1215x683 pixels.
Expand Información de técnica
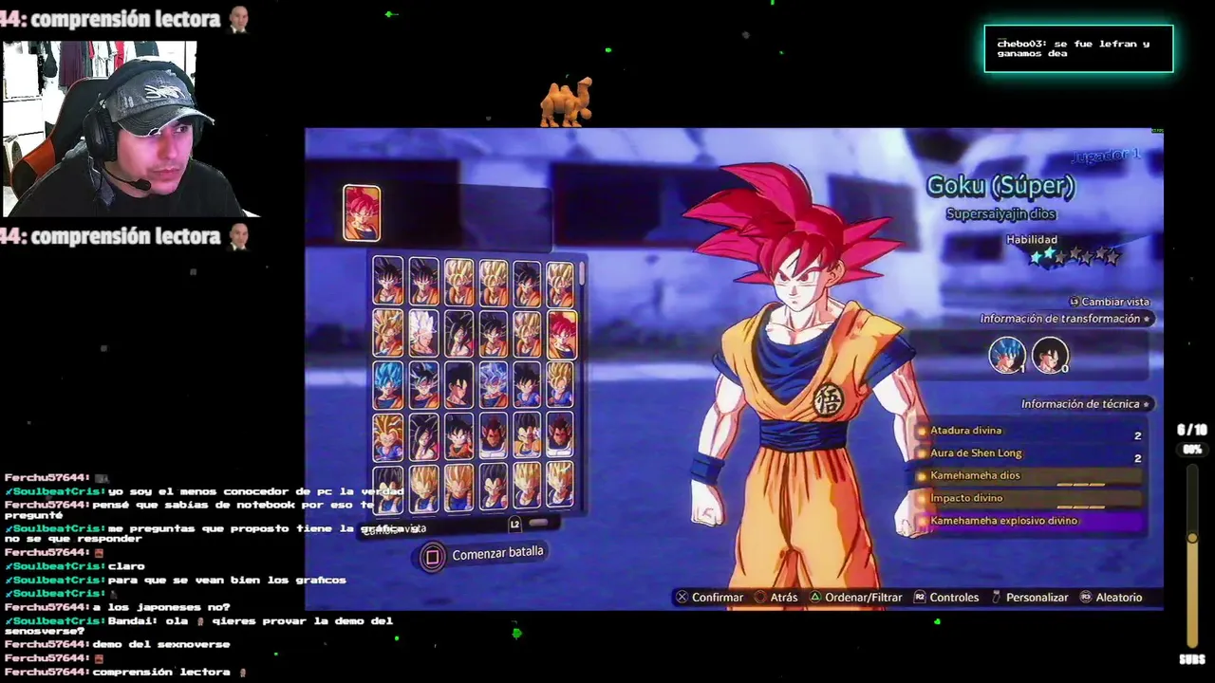[x=1086, y=404]
